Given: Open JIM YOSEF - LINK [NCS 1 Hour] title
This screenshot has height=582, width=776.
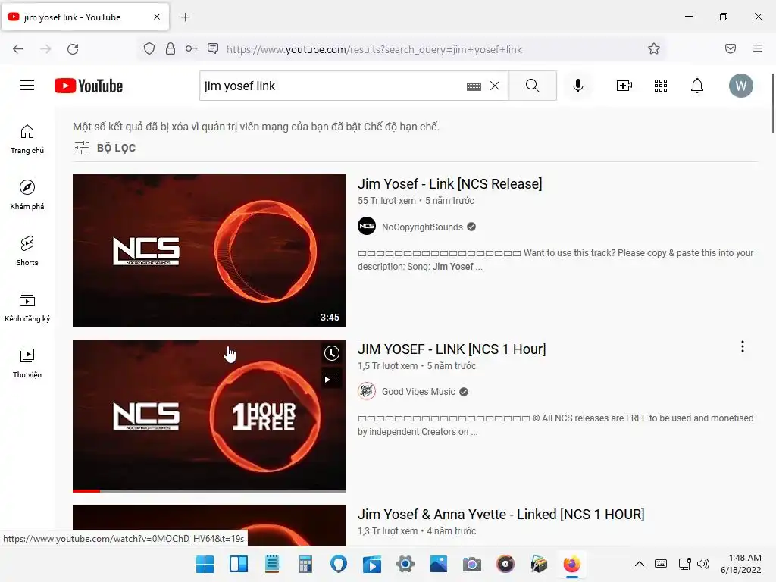Looking at the screenshot, I should click(452, 349).
